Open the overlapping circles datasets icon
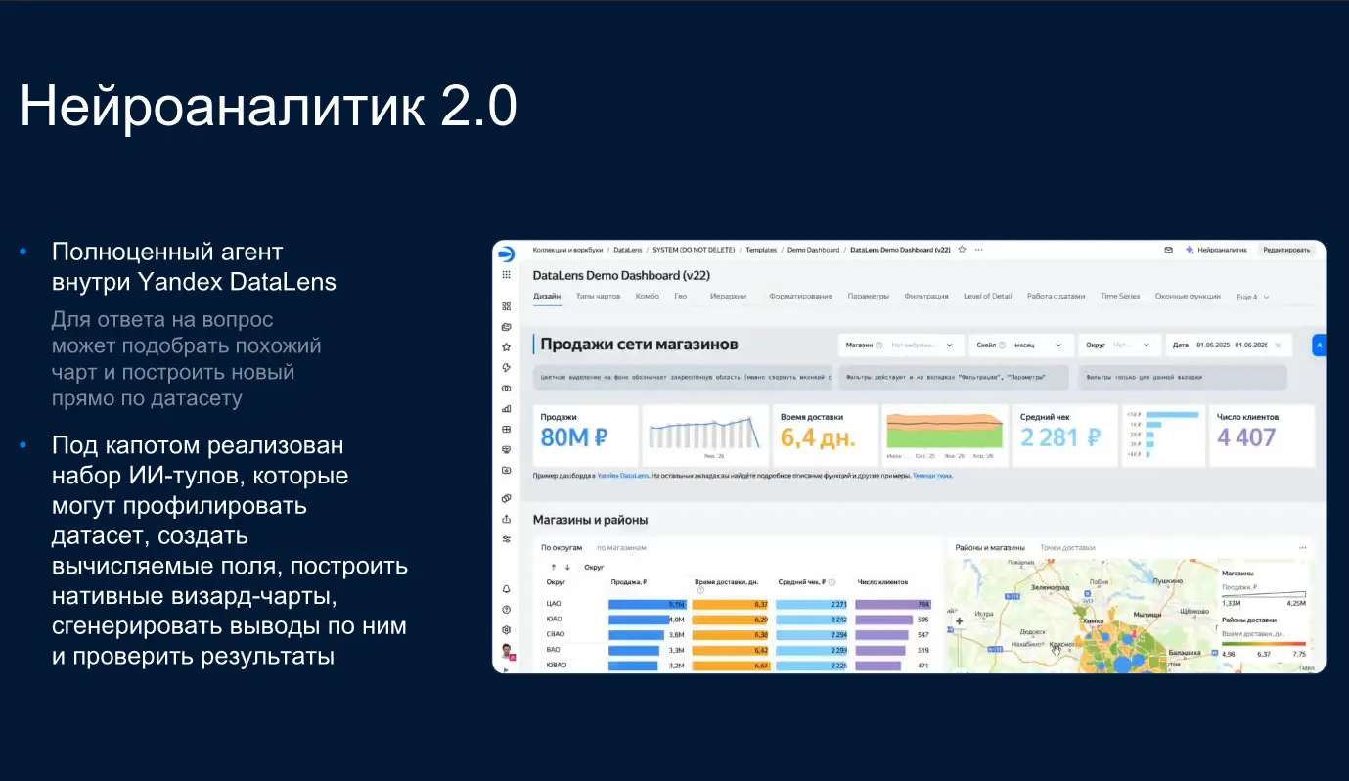 pyautogui.click(x=506, y=389)
